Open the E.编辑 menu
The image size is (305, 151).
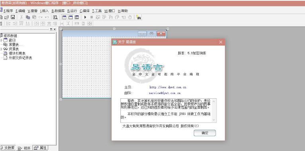20,11
